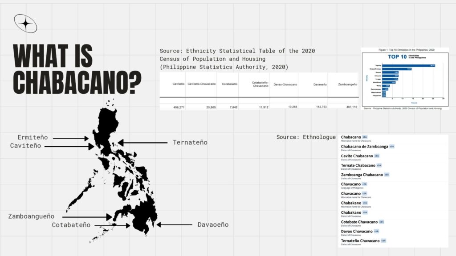
Task: Click the Caviteño map label
Action: 25,146
